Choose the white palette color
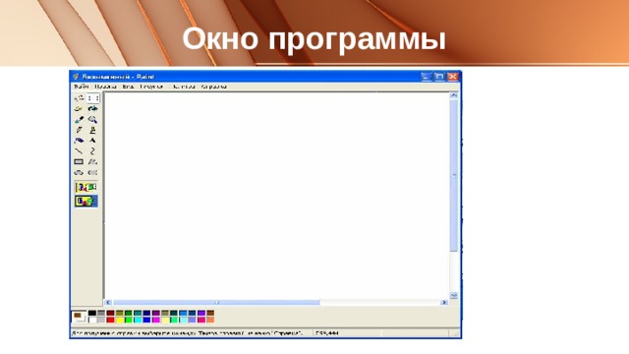Image resolution: width=629 pixels, height=354 pixels. [x=92, y=320]
